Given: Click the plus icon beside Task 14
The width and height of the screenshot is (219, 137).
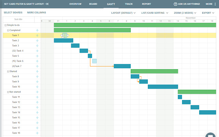Looking at the screenshot, I should (x=37, y=113).
